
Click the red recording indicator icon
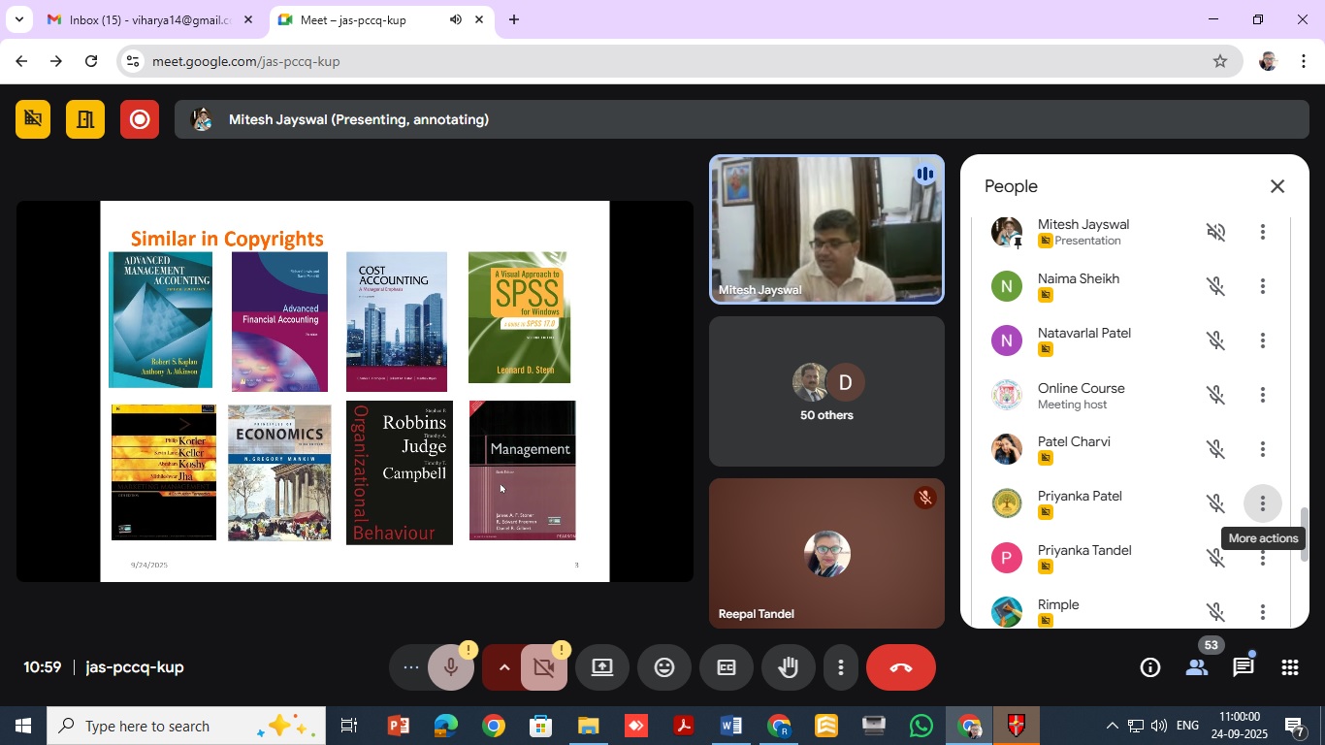pyautogui.click(x=140, y=119)
